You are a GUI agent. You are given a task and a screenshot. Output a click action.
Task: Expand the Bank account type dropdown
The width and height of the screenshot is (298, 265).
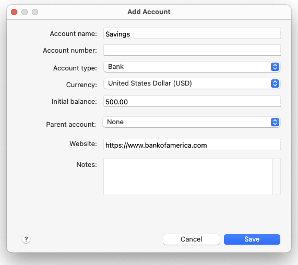point(192,67)
